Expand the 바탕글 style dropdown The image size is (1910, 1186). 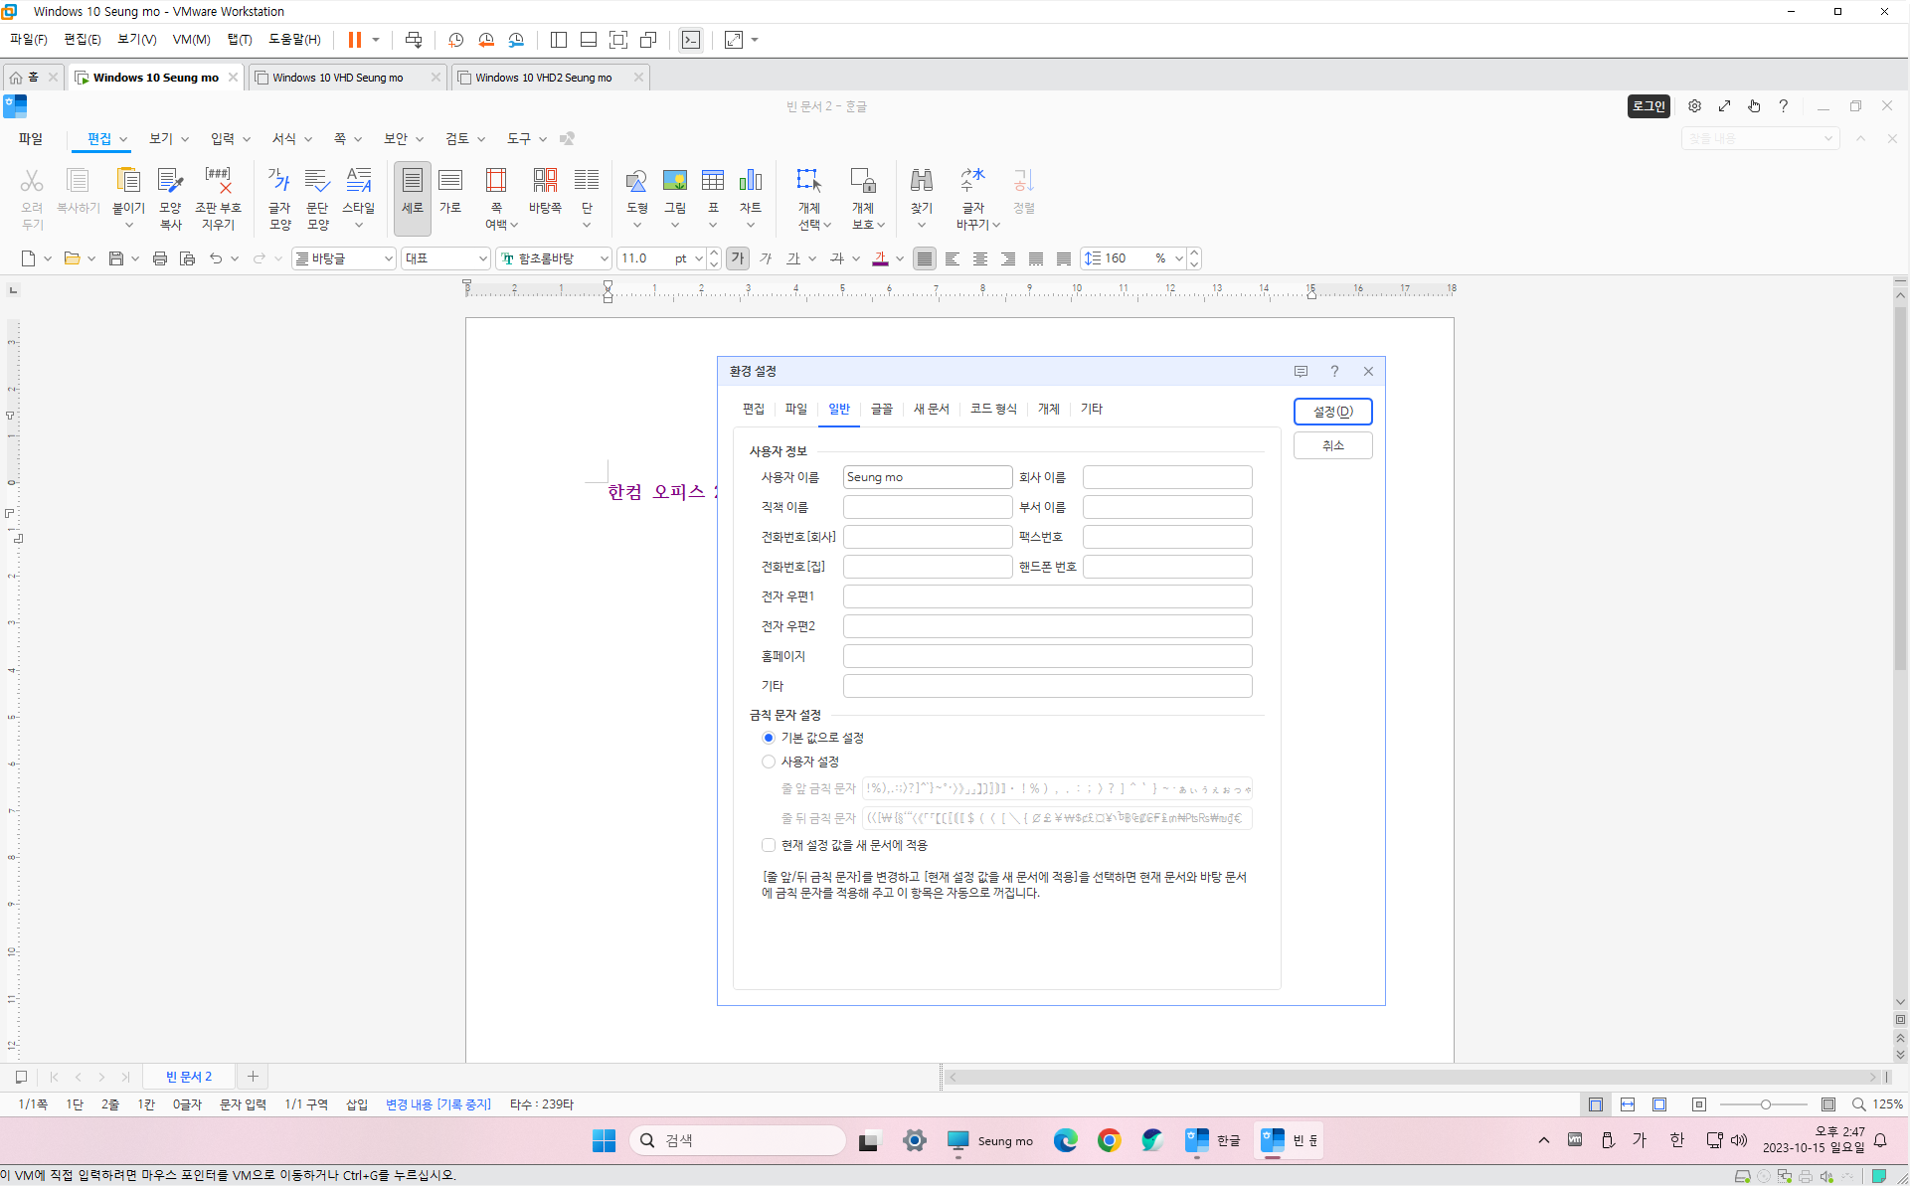coord(388,258)
